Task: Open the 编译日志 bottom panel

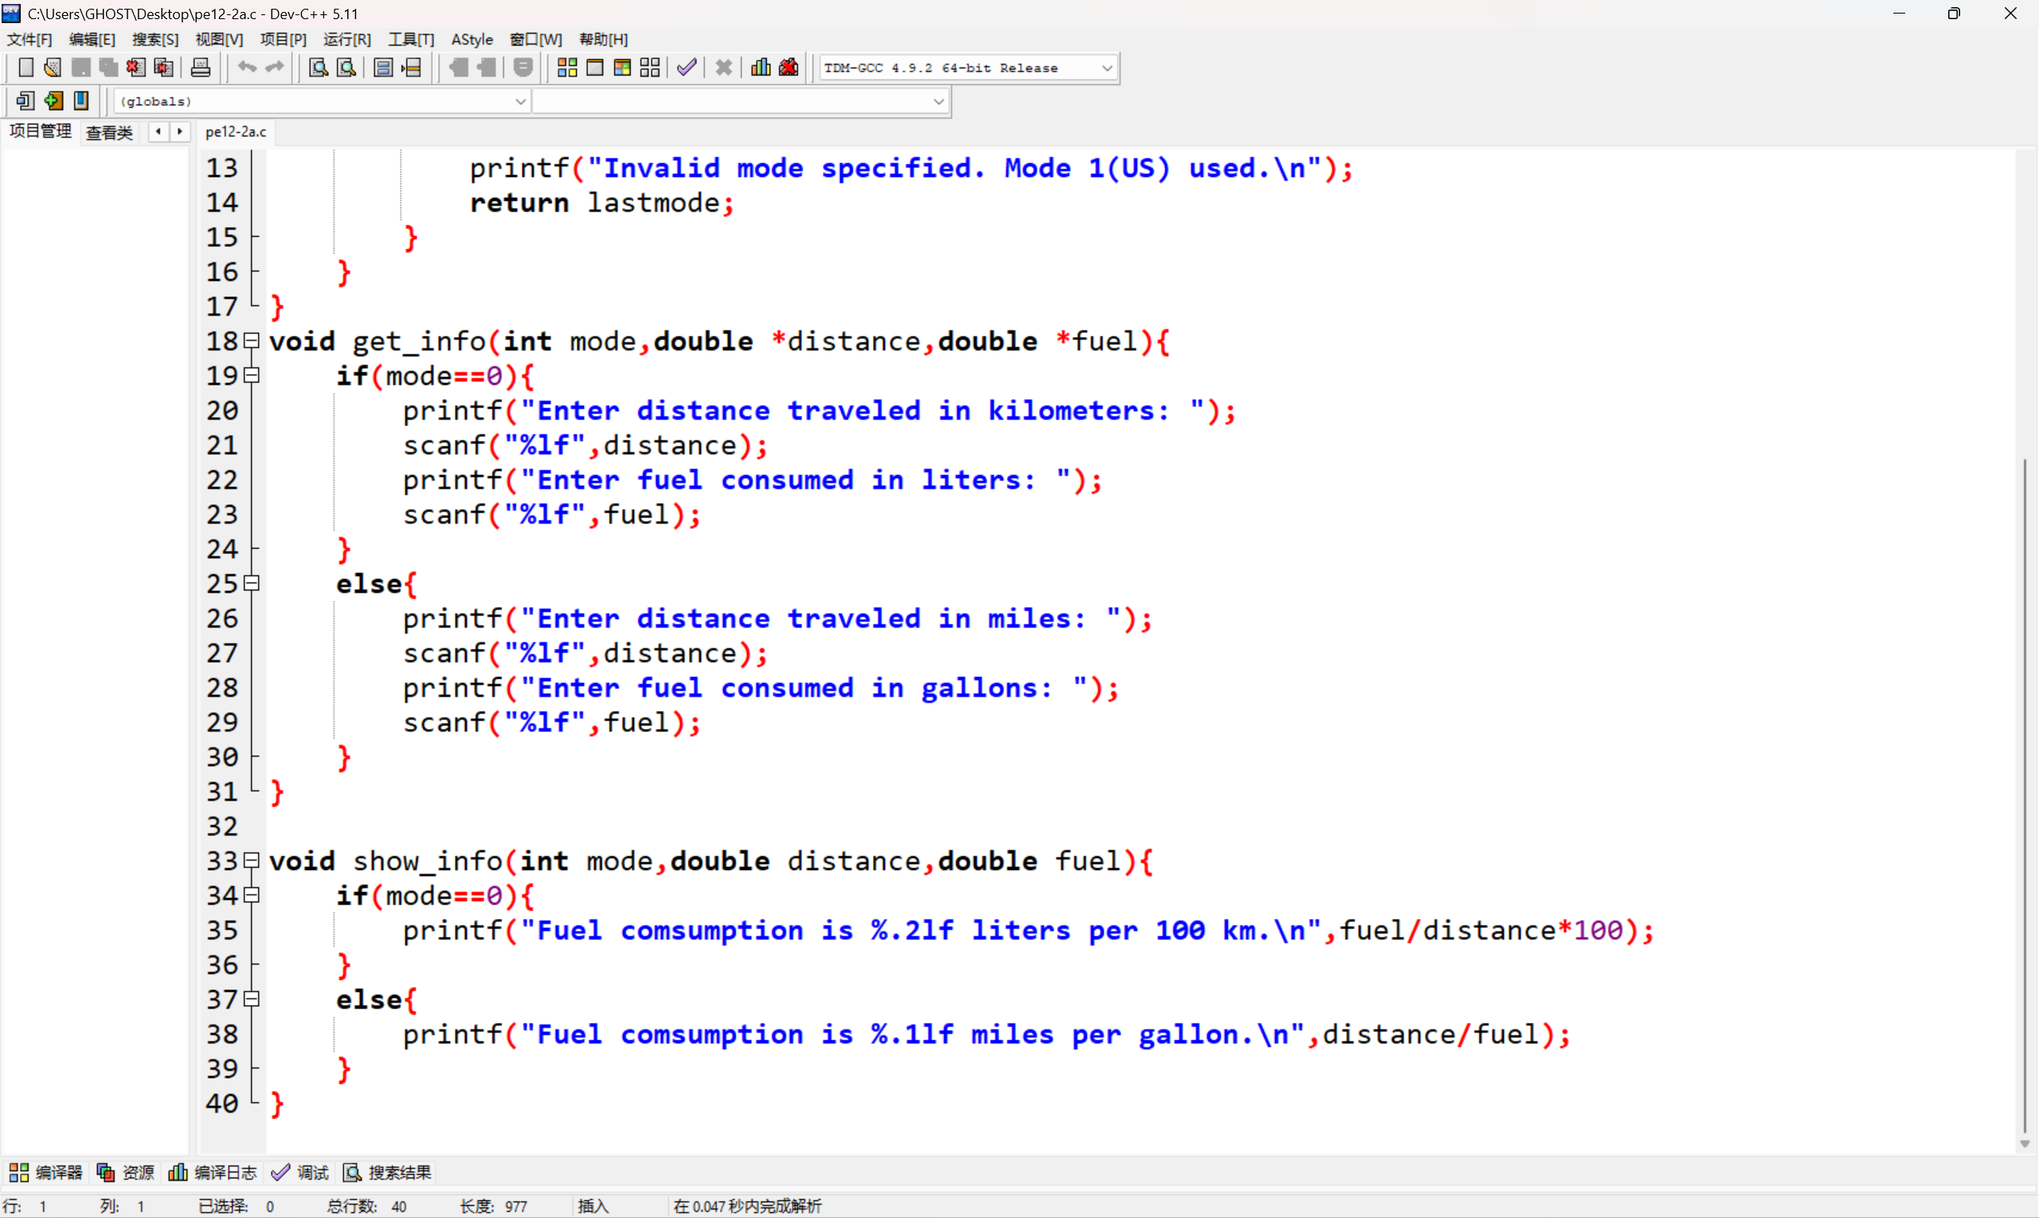Action: (213, 1172)
